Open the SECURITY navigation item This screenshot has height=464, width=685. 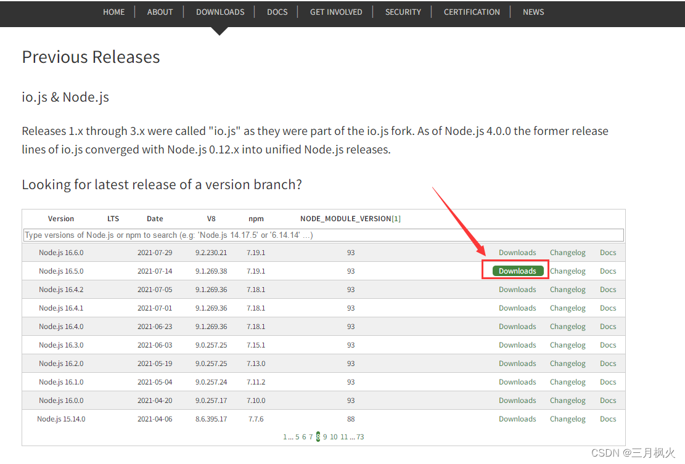point(403,12)
